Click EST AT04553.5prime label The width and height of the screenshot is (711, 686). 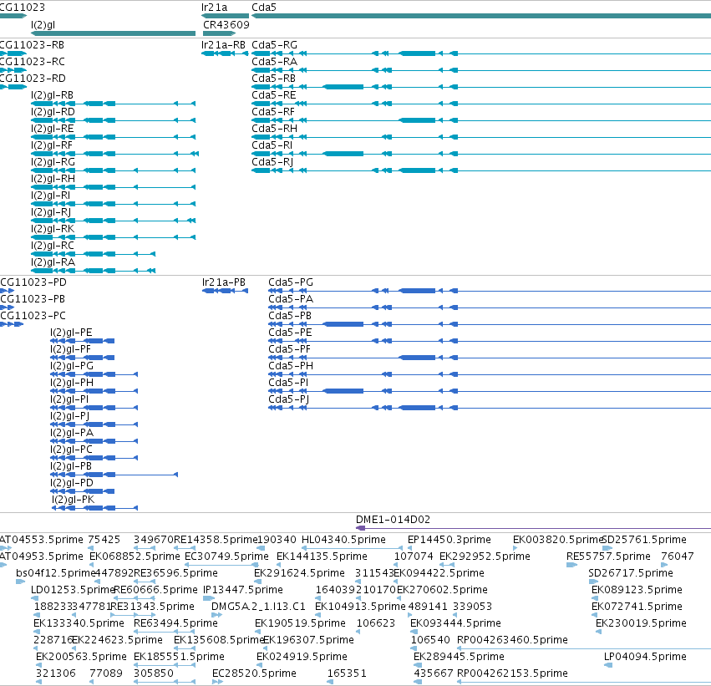tap(41, 540)
